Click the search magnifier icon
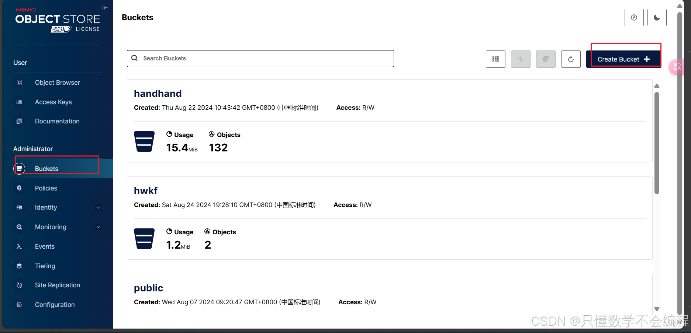This screenshot has height=333, width=691. [x=135, y=58]
